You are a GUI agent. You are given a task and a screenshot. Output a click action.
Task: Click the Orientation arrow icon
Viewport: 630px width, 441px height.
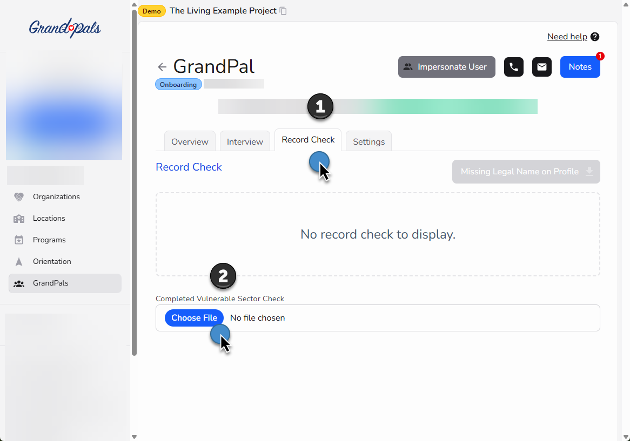click(x=19, y=262)
